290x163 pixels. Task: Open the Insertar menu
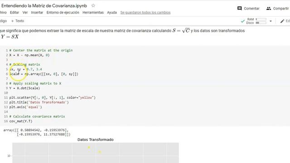click(x=37, y=13)
